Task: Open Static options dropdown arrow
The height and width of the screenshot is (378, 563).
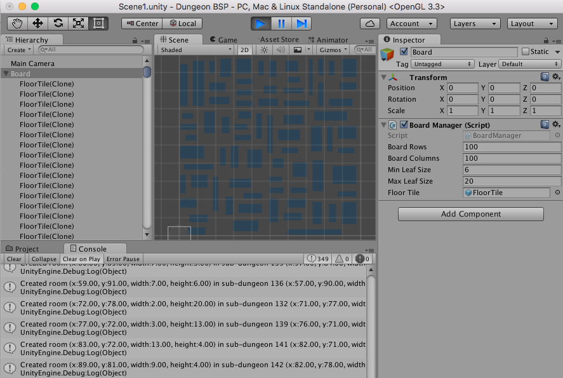Action: 557,51
